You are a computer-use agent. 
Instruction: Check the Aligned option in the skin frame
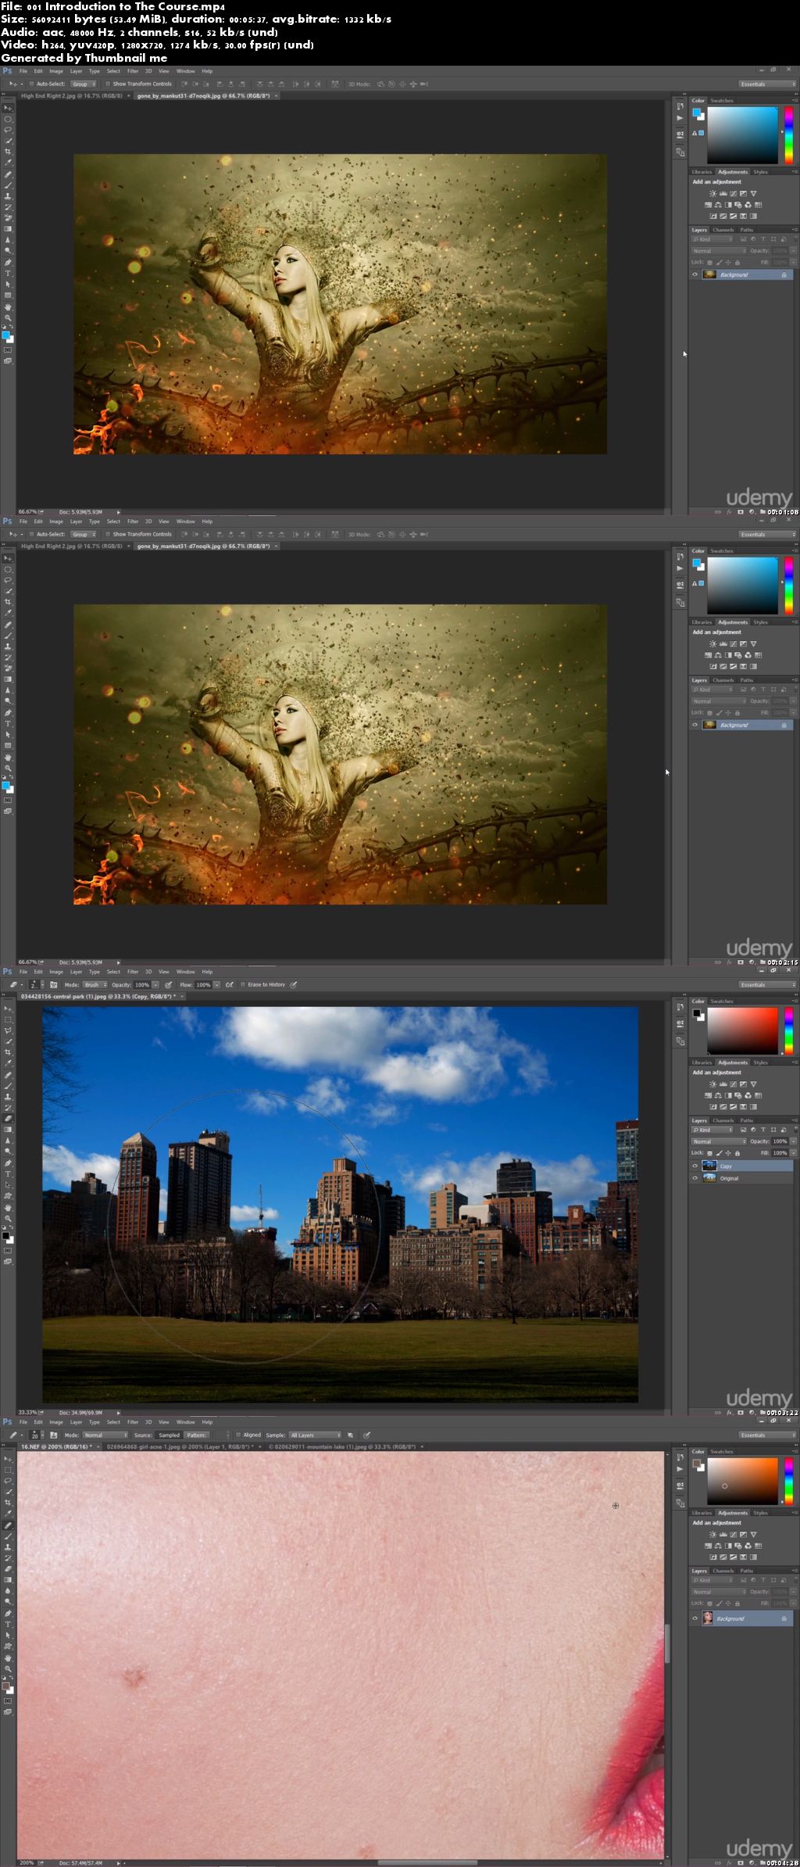[238, 1435]
